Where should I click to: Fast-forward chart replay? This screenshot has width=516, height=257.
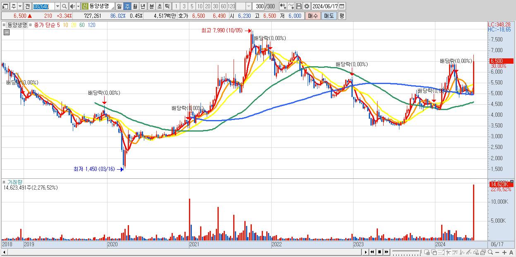coord(387,252)
